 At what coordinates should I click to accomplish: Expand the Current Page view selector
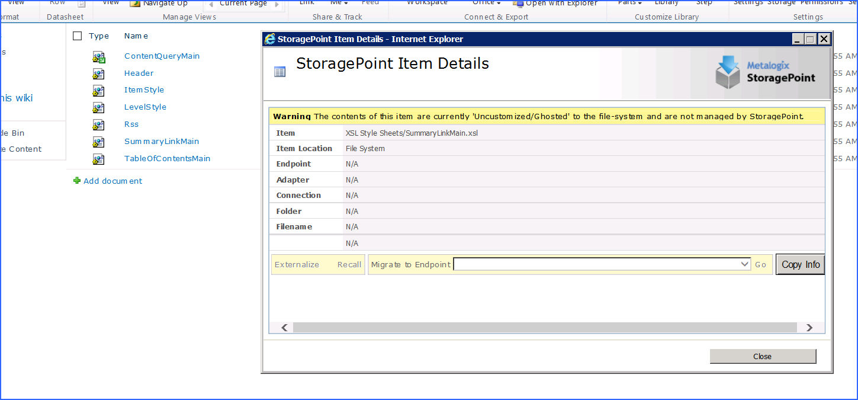[243, 4]
